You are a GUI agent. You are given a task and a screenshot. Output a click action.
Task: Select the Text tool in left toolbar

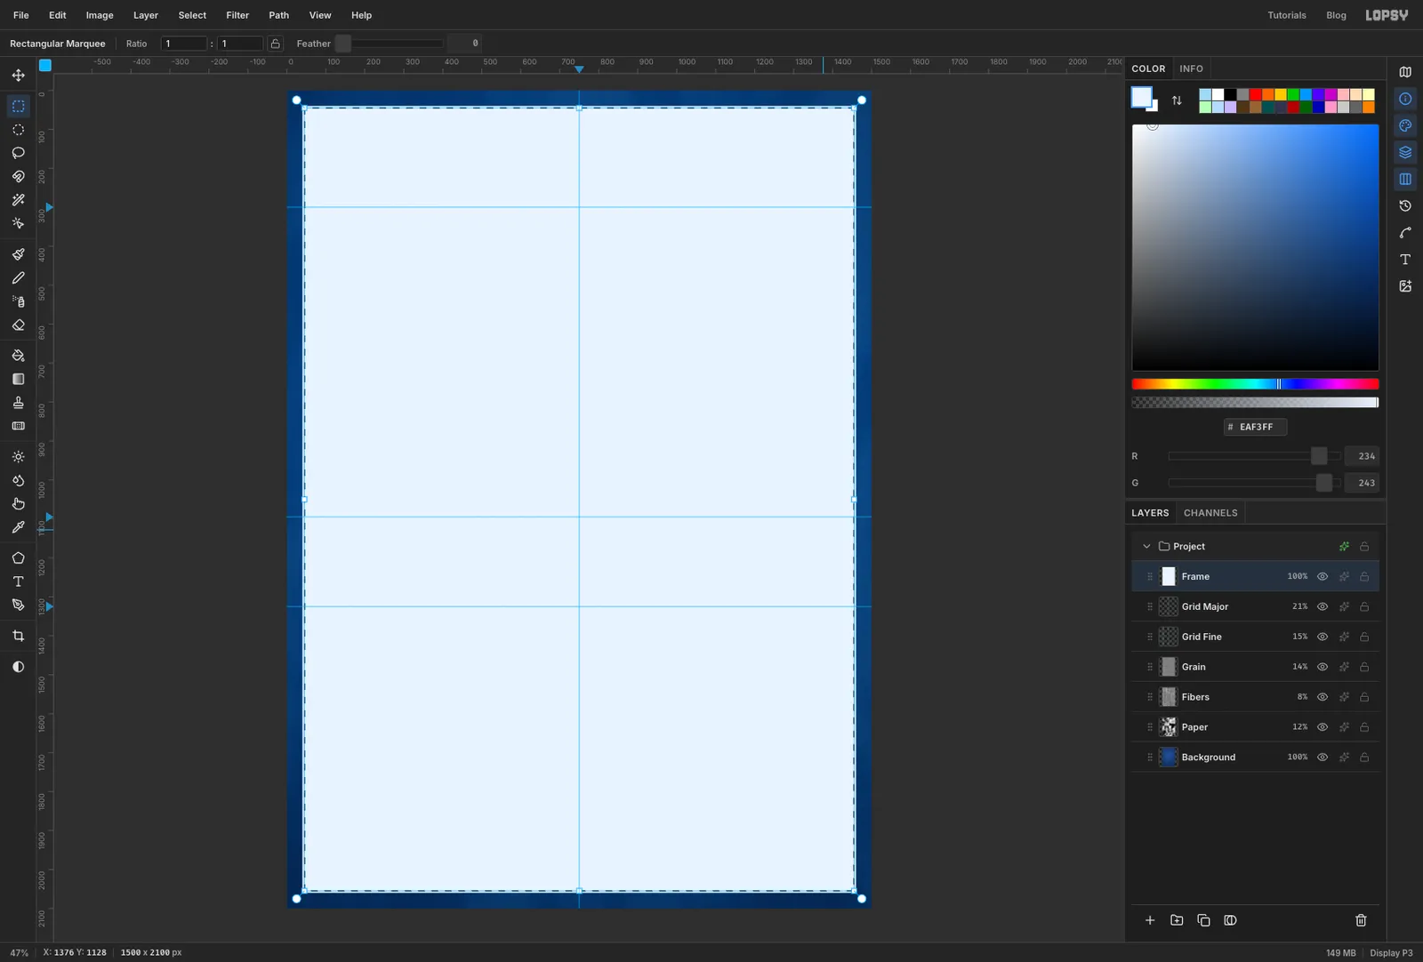[x=18, y=581]
